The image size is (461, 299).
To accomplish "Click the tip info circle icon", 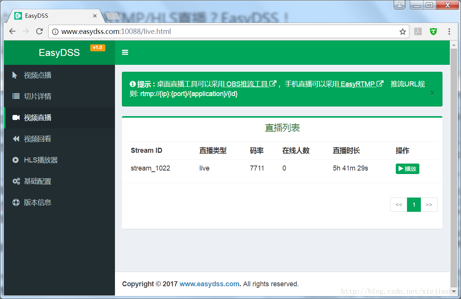I will pos(133,84).
